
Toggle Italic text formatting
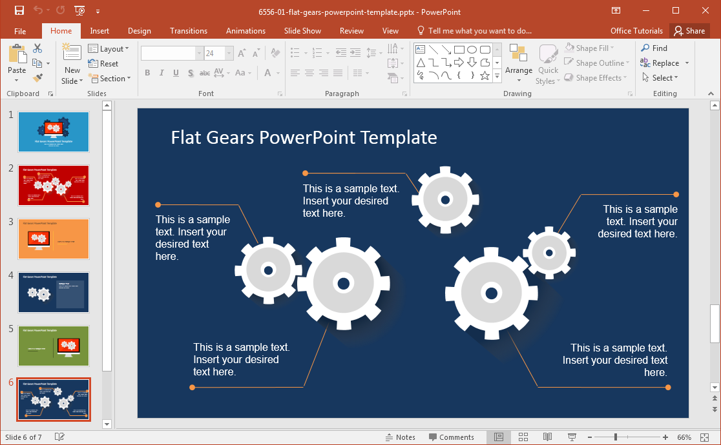pyautogui.click(x=162, y=74)
